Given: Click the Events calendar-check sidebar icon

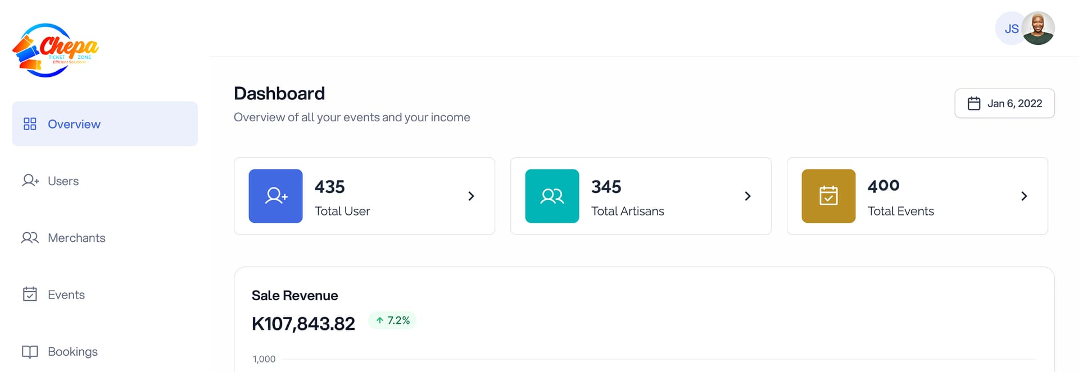Looking at the screenshot, I should (30, 295).
